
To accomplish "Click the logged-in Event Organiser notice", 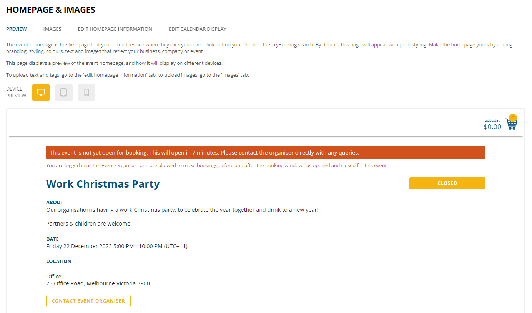I will [217, 166].
